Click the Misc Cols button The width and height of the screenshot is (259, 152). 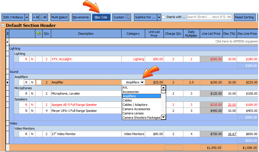tap(101, 17)
